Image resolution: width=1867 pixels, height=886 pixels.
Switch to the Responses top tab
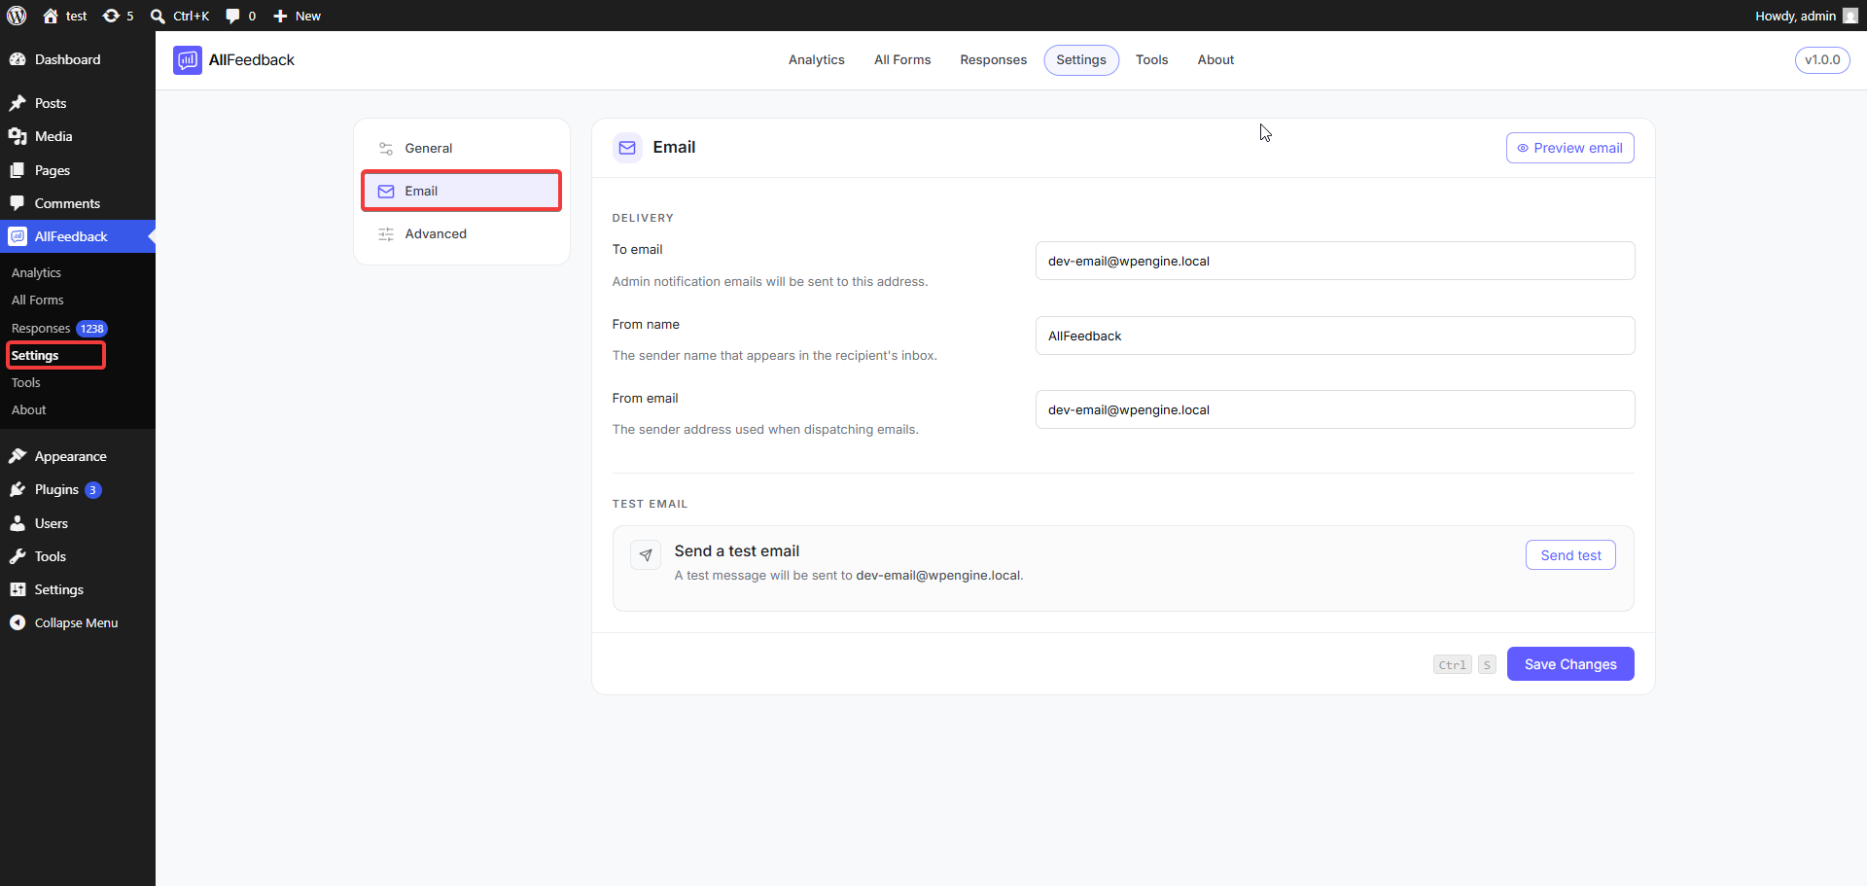point(993,60)
